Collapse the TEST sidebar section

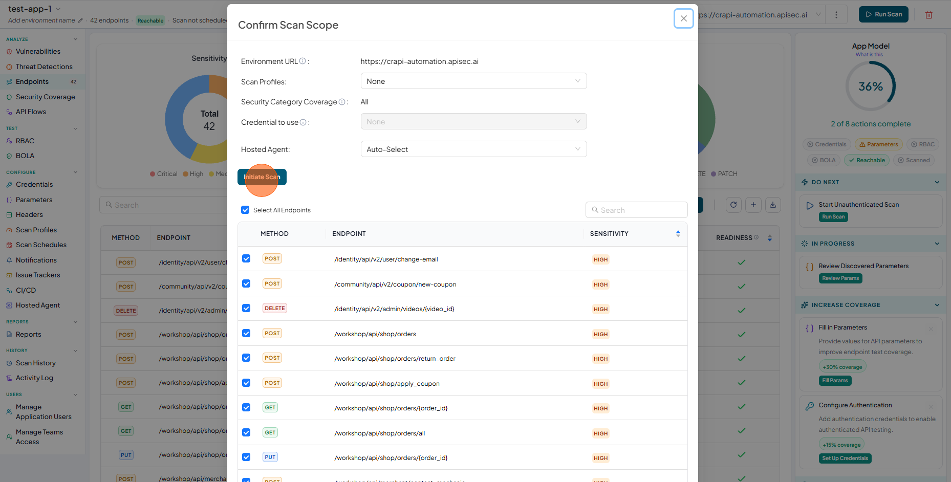75,128
